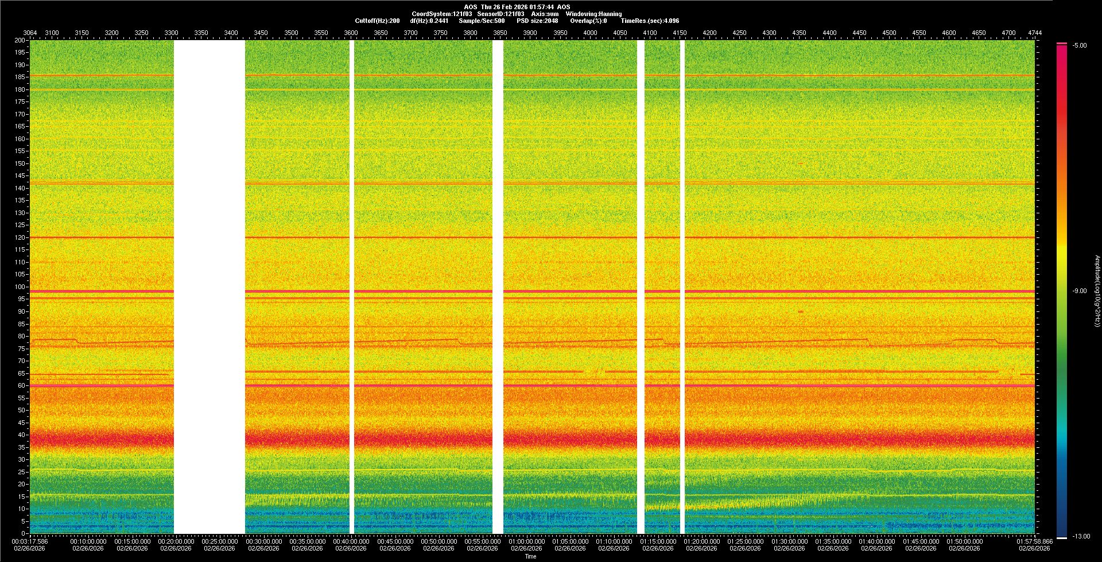Click the Amplitude Log10(g^2/Hz) colorbar title
The image size is (1102, 562).
[1097, 291]
